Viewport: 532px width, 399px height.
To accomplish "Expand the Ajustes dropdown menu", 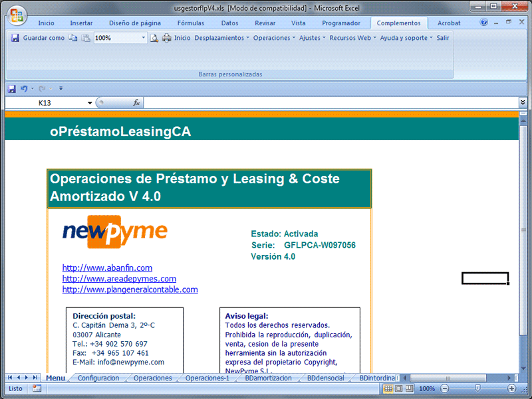I will [312, 38].
